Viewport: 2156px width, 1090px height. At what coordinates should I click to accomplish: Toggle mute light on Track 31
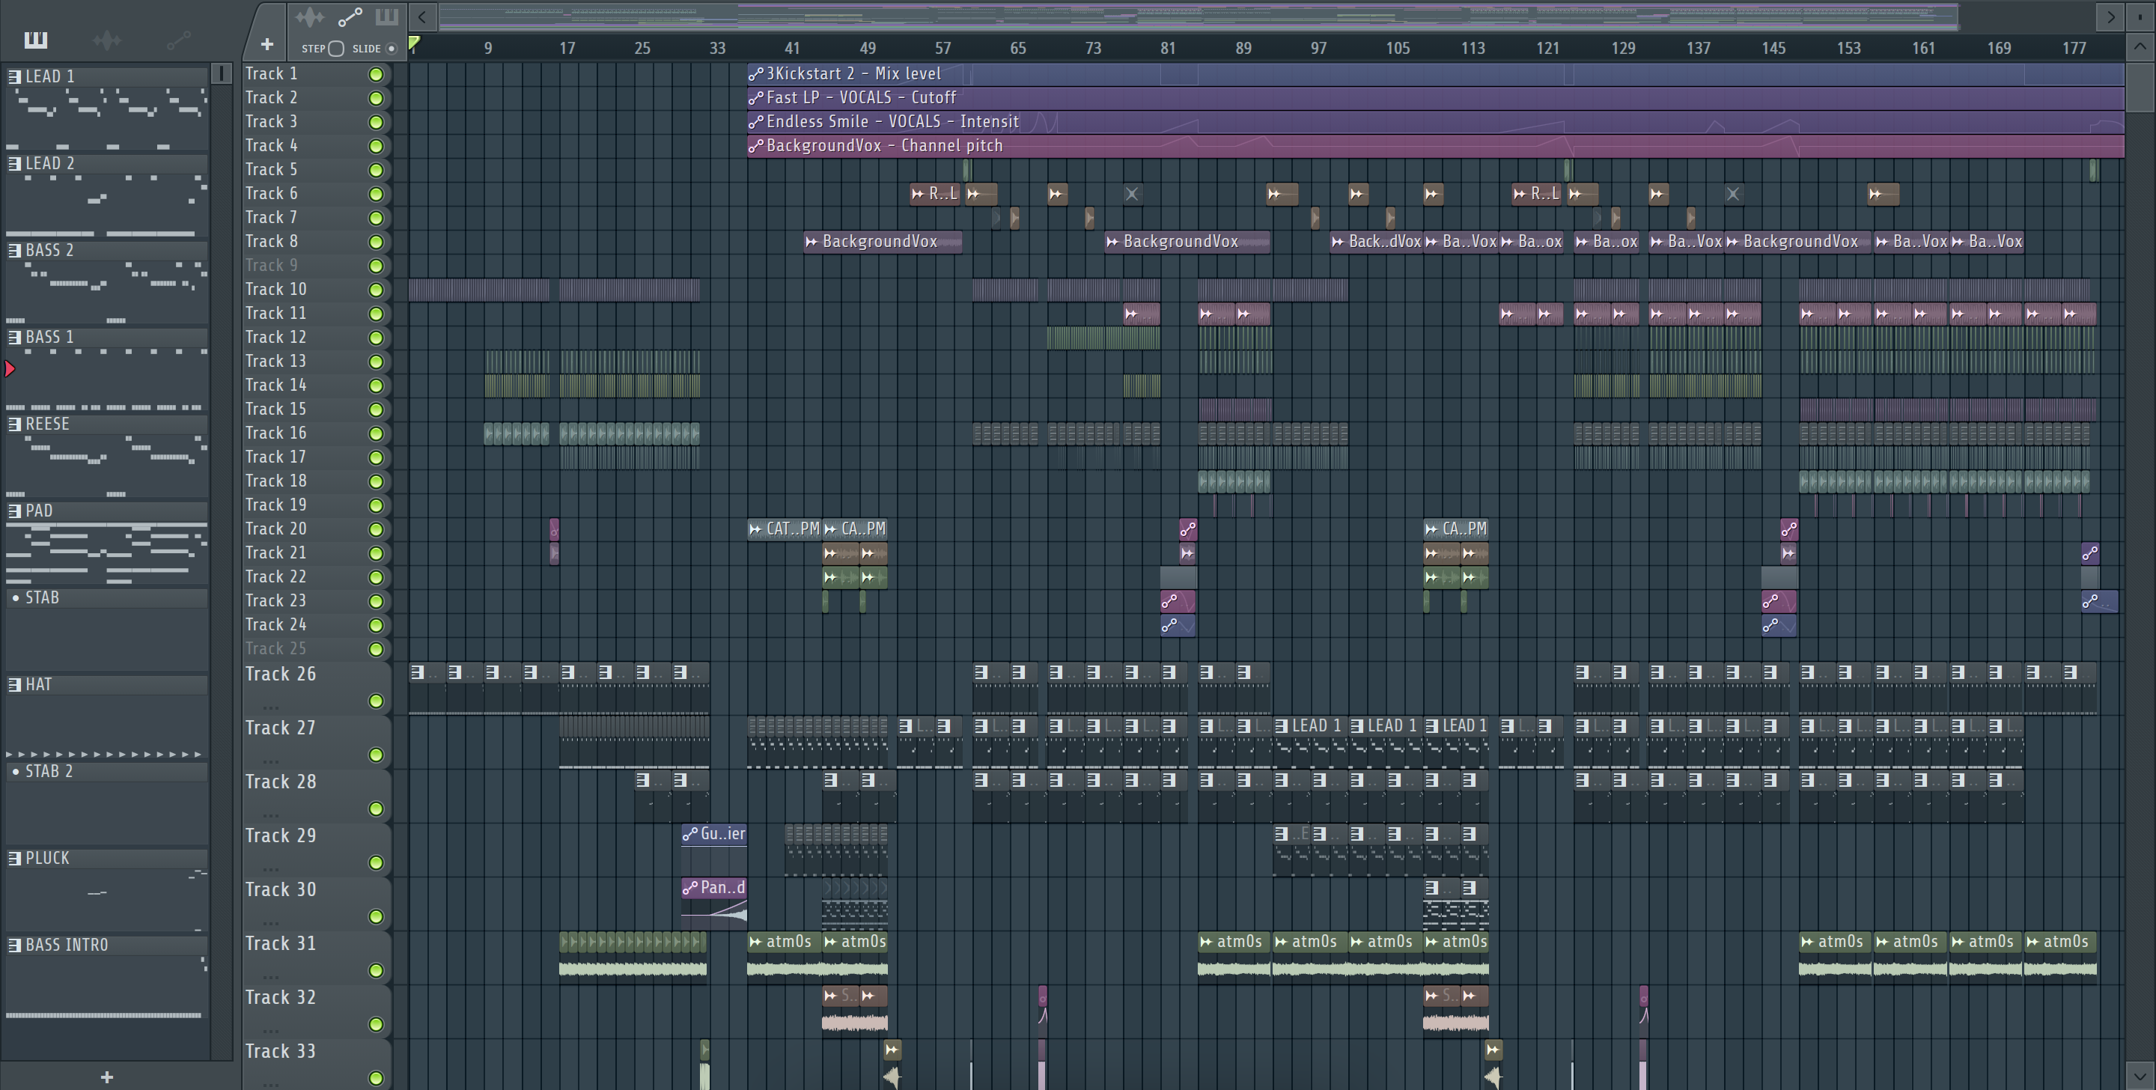[377, 970]
